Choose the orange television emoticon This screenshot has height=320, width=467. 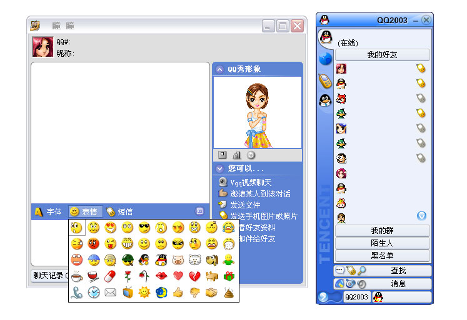(x=128, y=293)
